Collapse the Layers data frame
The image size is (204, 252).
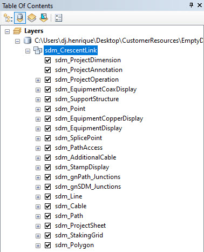(x=7, y=32)
